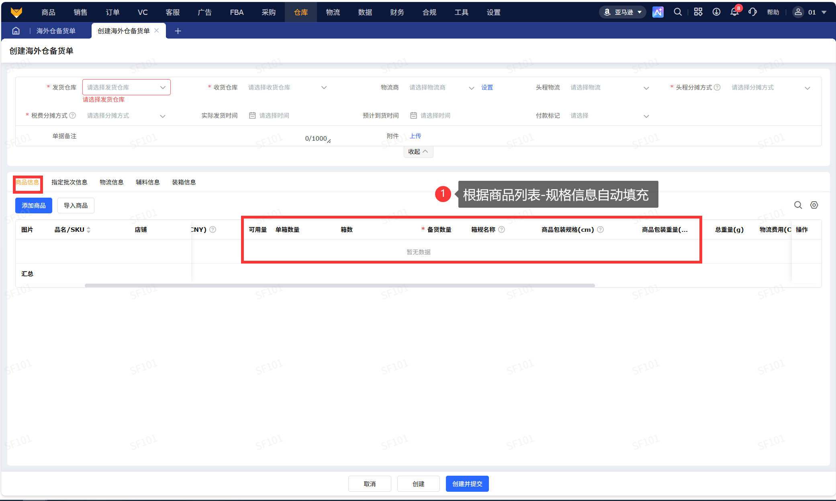Switch to the 海外仓备货单 tab
The width and height of the screenshot is (836, 501).
56,31
